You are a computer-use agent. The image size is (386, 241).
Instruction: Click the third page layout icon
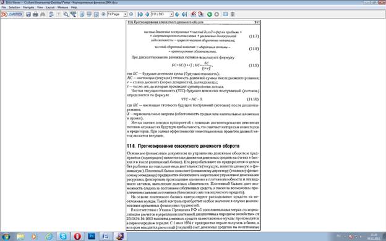[x=96, y=14]
